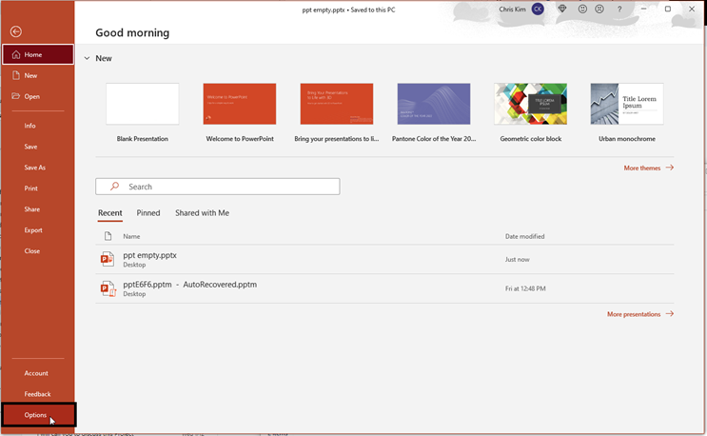Click the Name column header
This screenshot has width=707, height=436.
point(131,236)
